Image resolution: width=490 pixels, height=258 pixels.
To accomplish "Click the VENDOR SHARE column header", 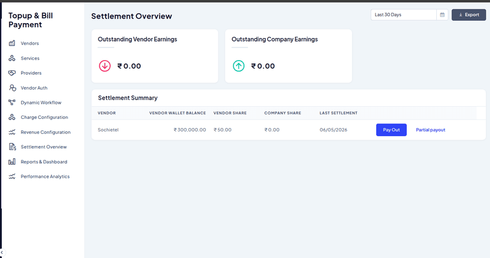I will point(230,113).
